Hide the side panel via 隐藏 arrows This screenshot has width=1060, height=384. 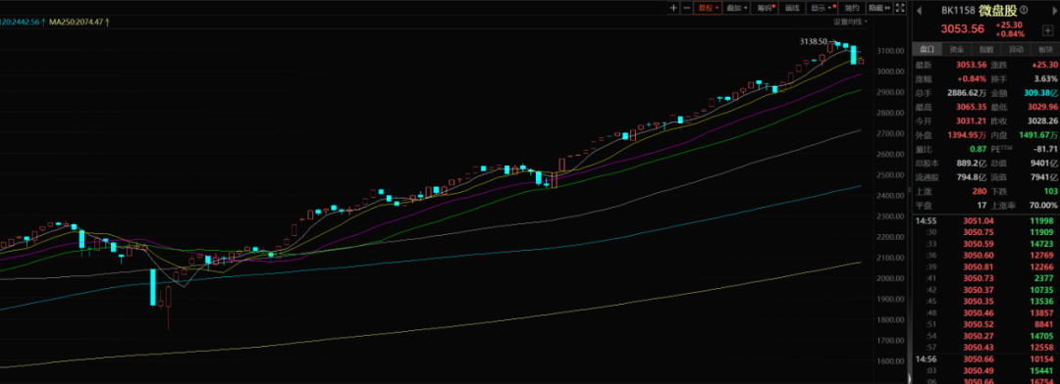click(878, 8)
